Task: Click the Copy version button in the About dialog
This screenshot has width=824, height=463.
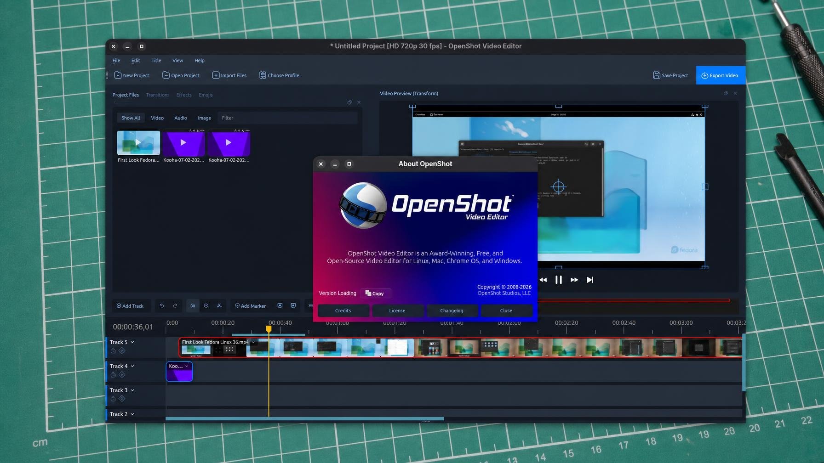Action: pos(375,293)
